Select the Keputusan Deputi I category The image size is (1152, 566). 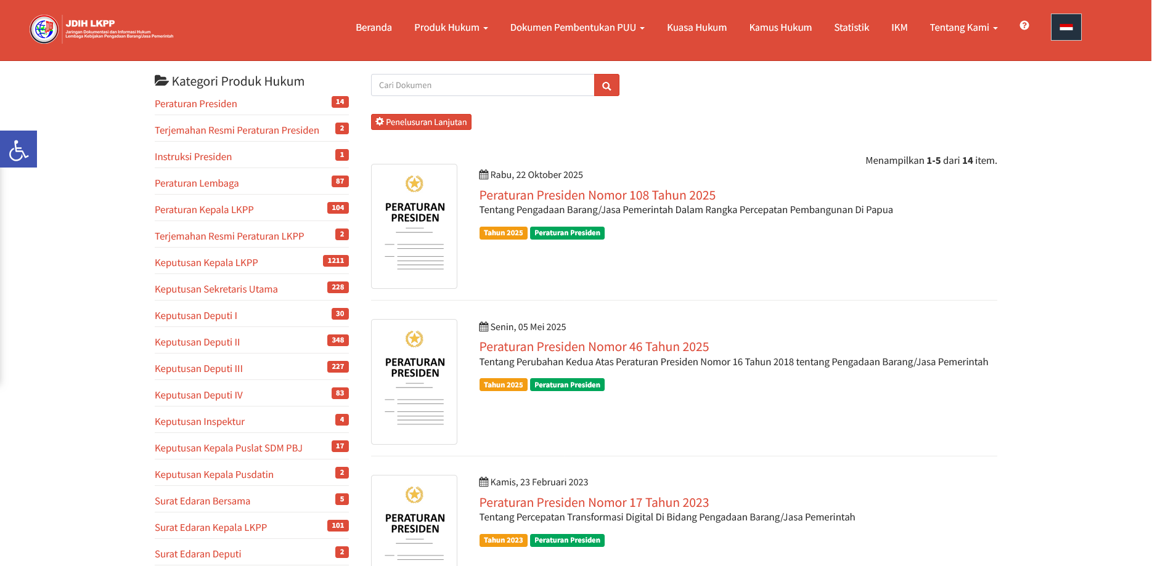coord(196,316)
